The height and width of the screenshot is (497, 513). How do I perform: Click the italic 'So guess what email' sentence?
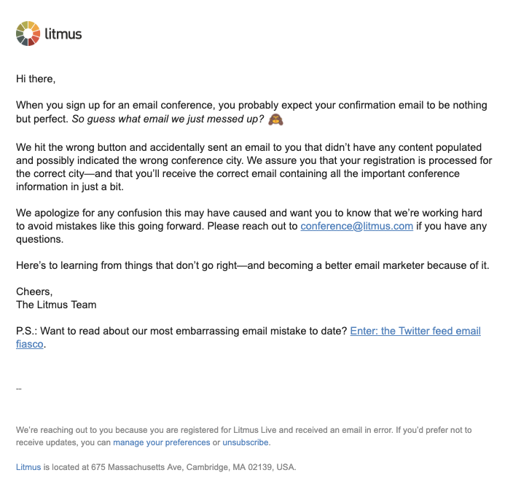click(x=168, y=119)
